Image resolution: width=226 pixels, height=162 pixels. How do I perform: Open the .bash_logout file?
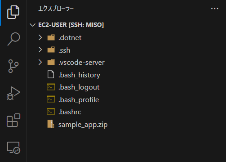tap(79, 87)
